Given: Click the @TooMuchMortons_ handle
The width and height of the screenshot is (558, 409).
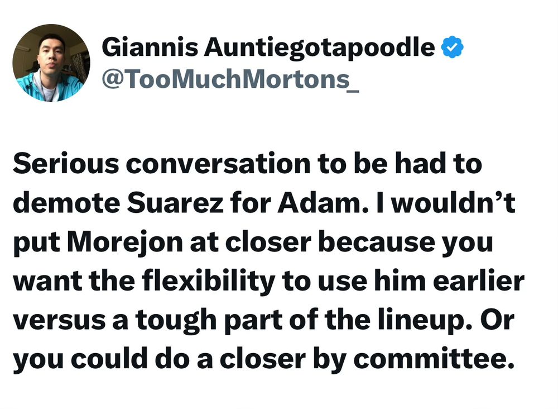Looking at the screenshot, I should 230,79.
